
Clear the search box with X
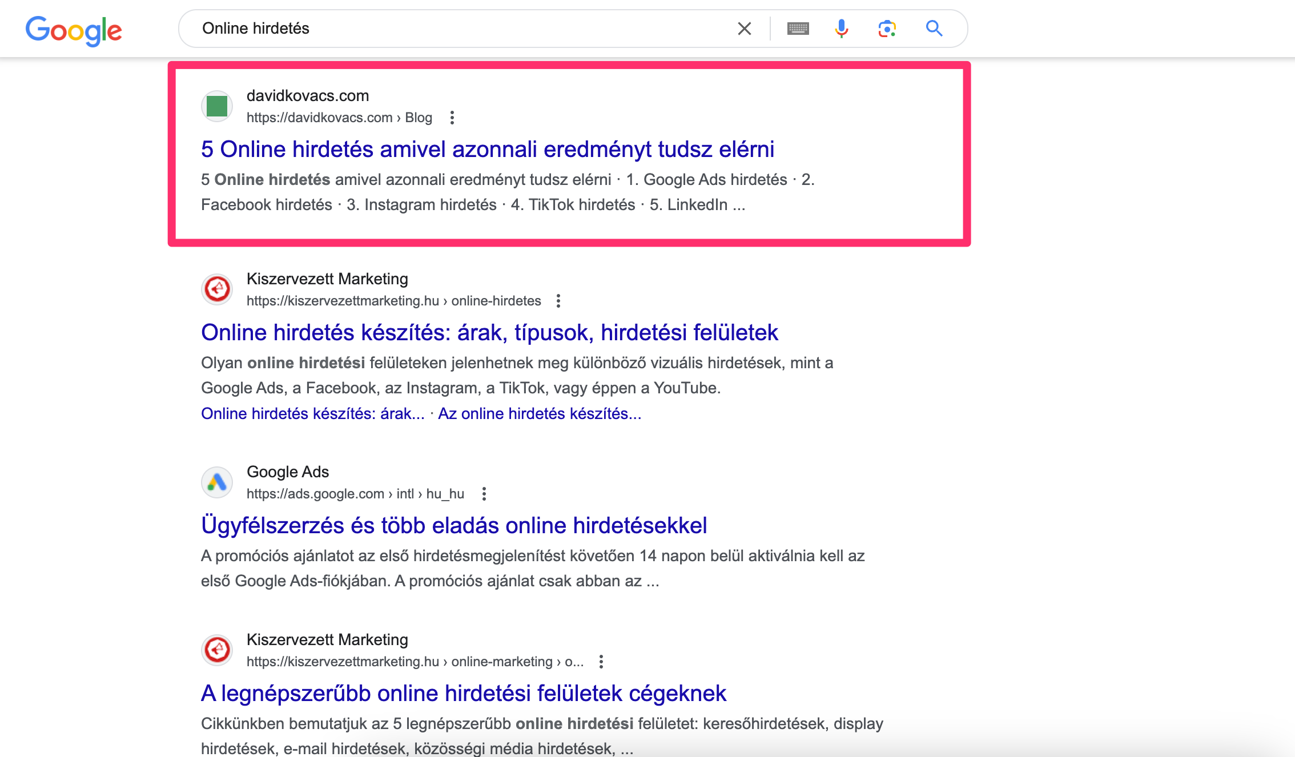click(744, 29)
